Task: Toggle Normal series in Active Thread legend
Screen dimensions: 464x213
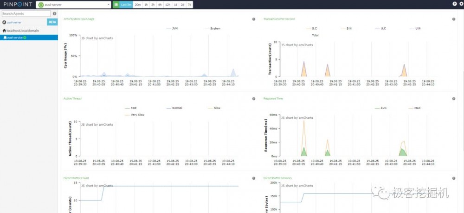Action: click(x=174, y=108)
